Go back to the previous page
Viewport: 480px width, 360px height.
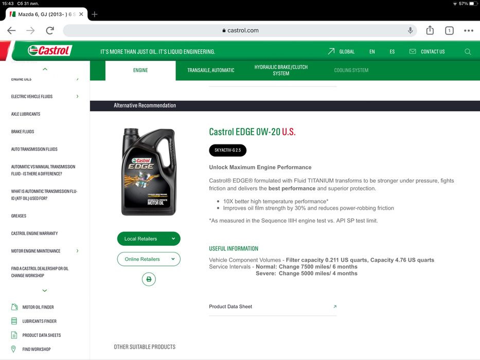[x=11, y=30]
